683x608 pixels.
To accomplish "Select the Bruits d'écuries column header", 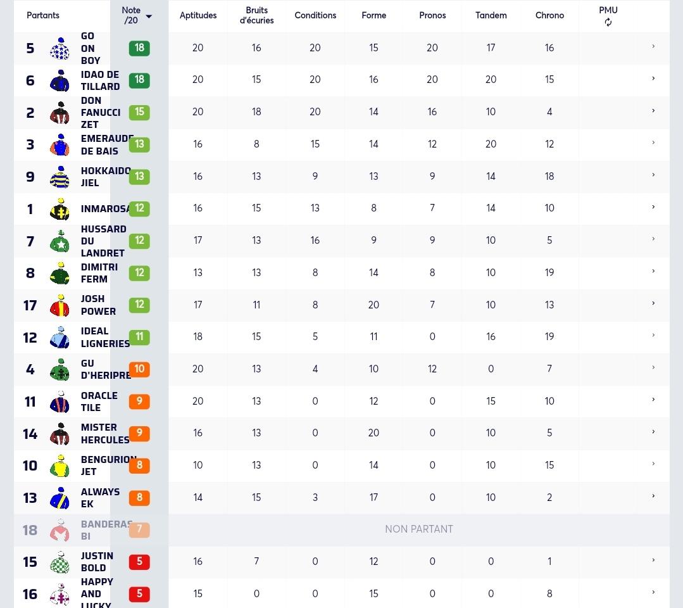I will [256, 15].
